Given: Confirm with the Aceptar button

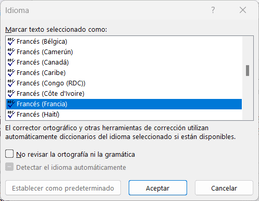Looking at the screenshot, I should click(158, 188).
